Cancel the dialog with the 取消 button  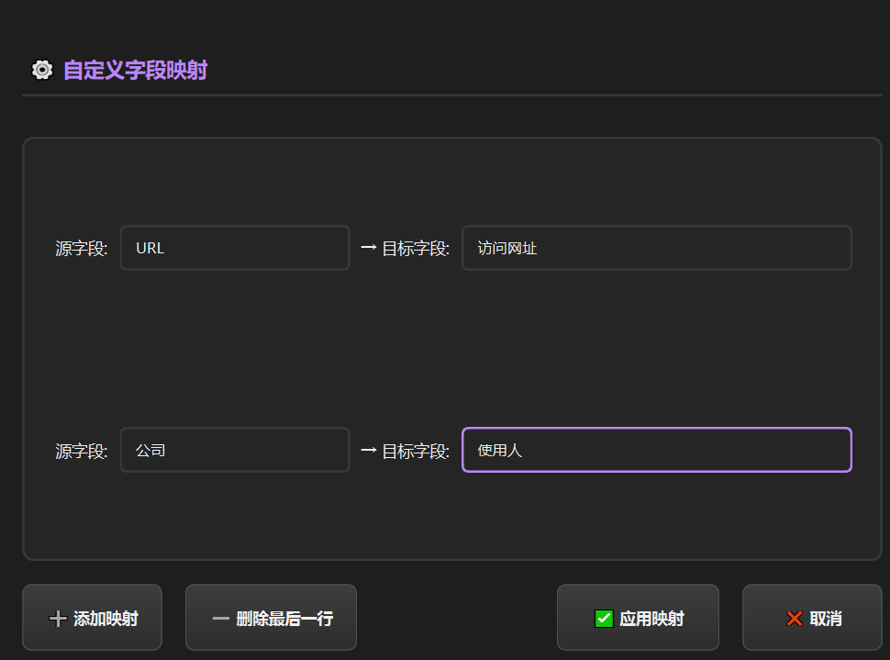coord(812,618)
